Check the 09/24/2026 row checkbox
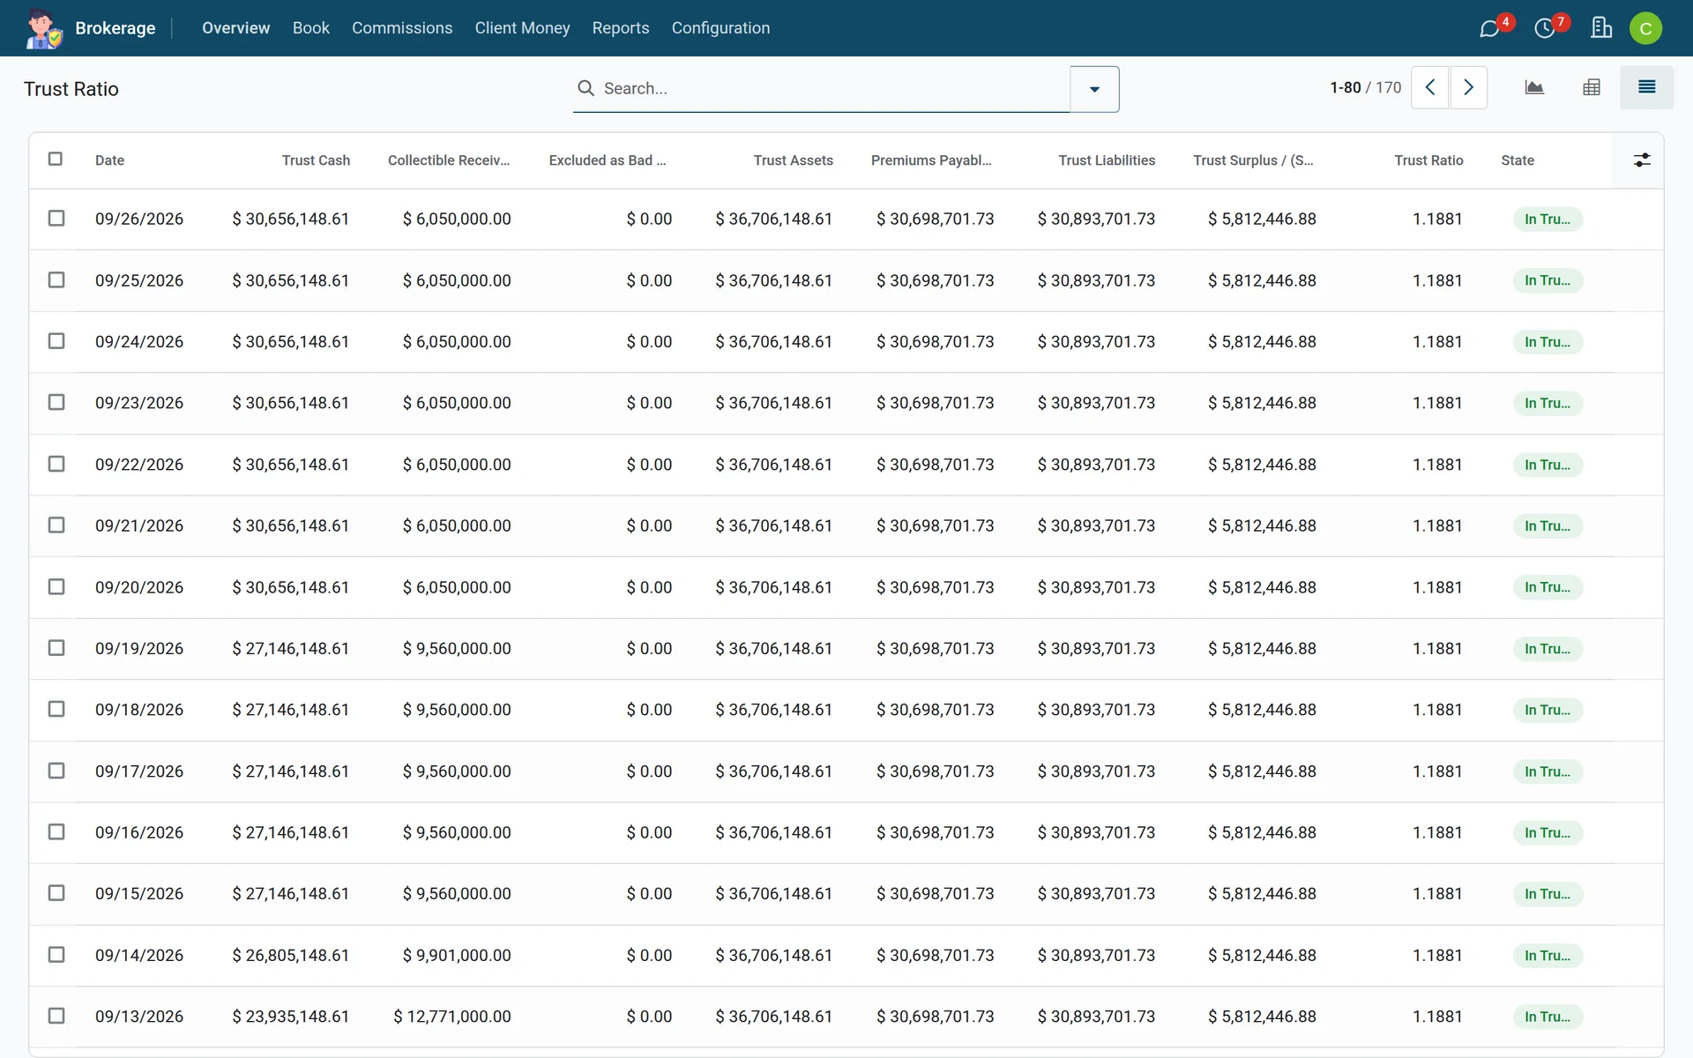Screen dimensions: 1693x1058 (x=56, y=340)
